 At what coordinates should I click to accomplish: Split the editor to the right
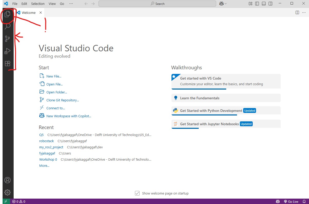[x=297, y=12]
